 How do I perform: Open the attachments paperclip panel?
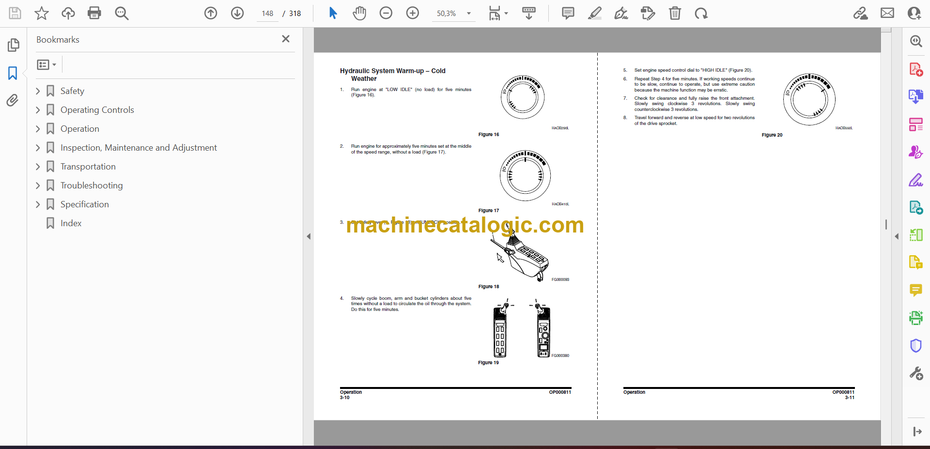click(x=13, y=100)
